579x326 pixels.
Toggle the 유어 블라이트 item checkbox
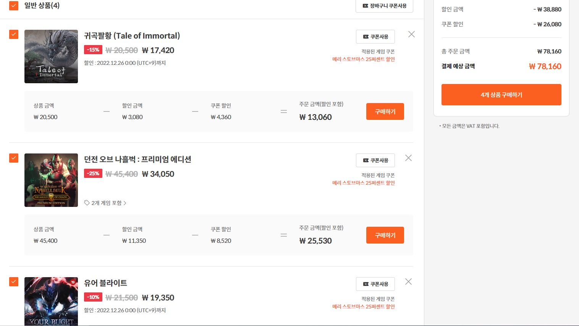[x=14, y=282]
